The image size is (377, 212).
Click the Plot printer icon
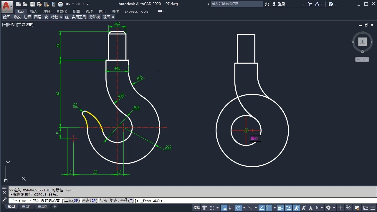[61, 4]
